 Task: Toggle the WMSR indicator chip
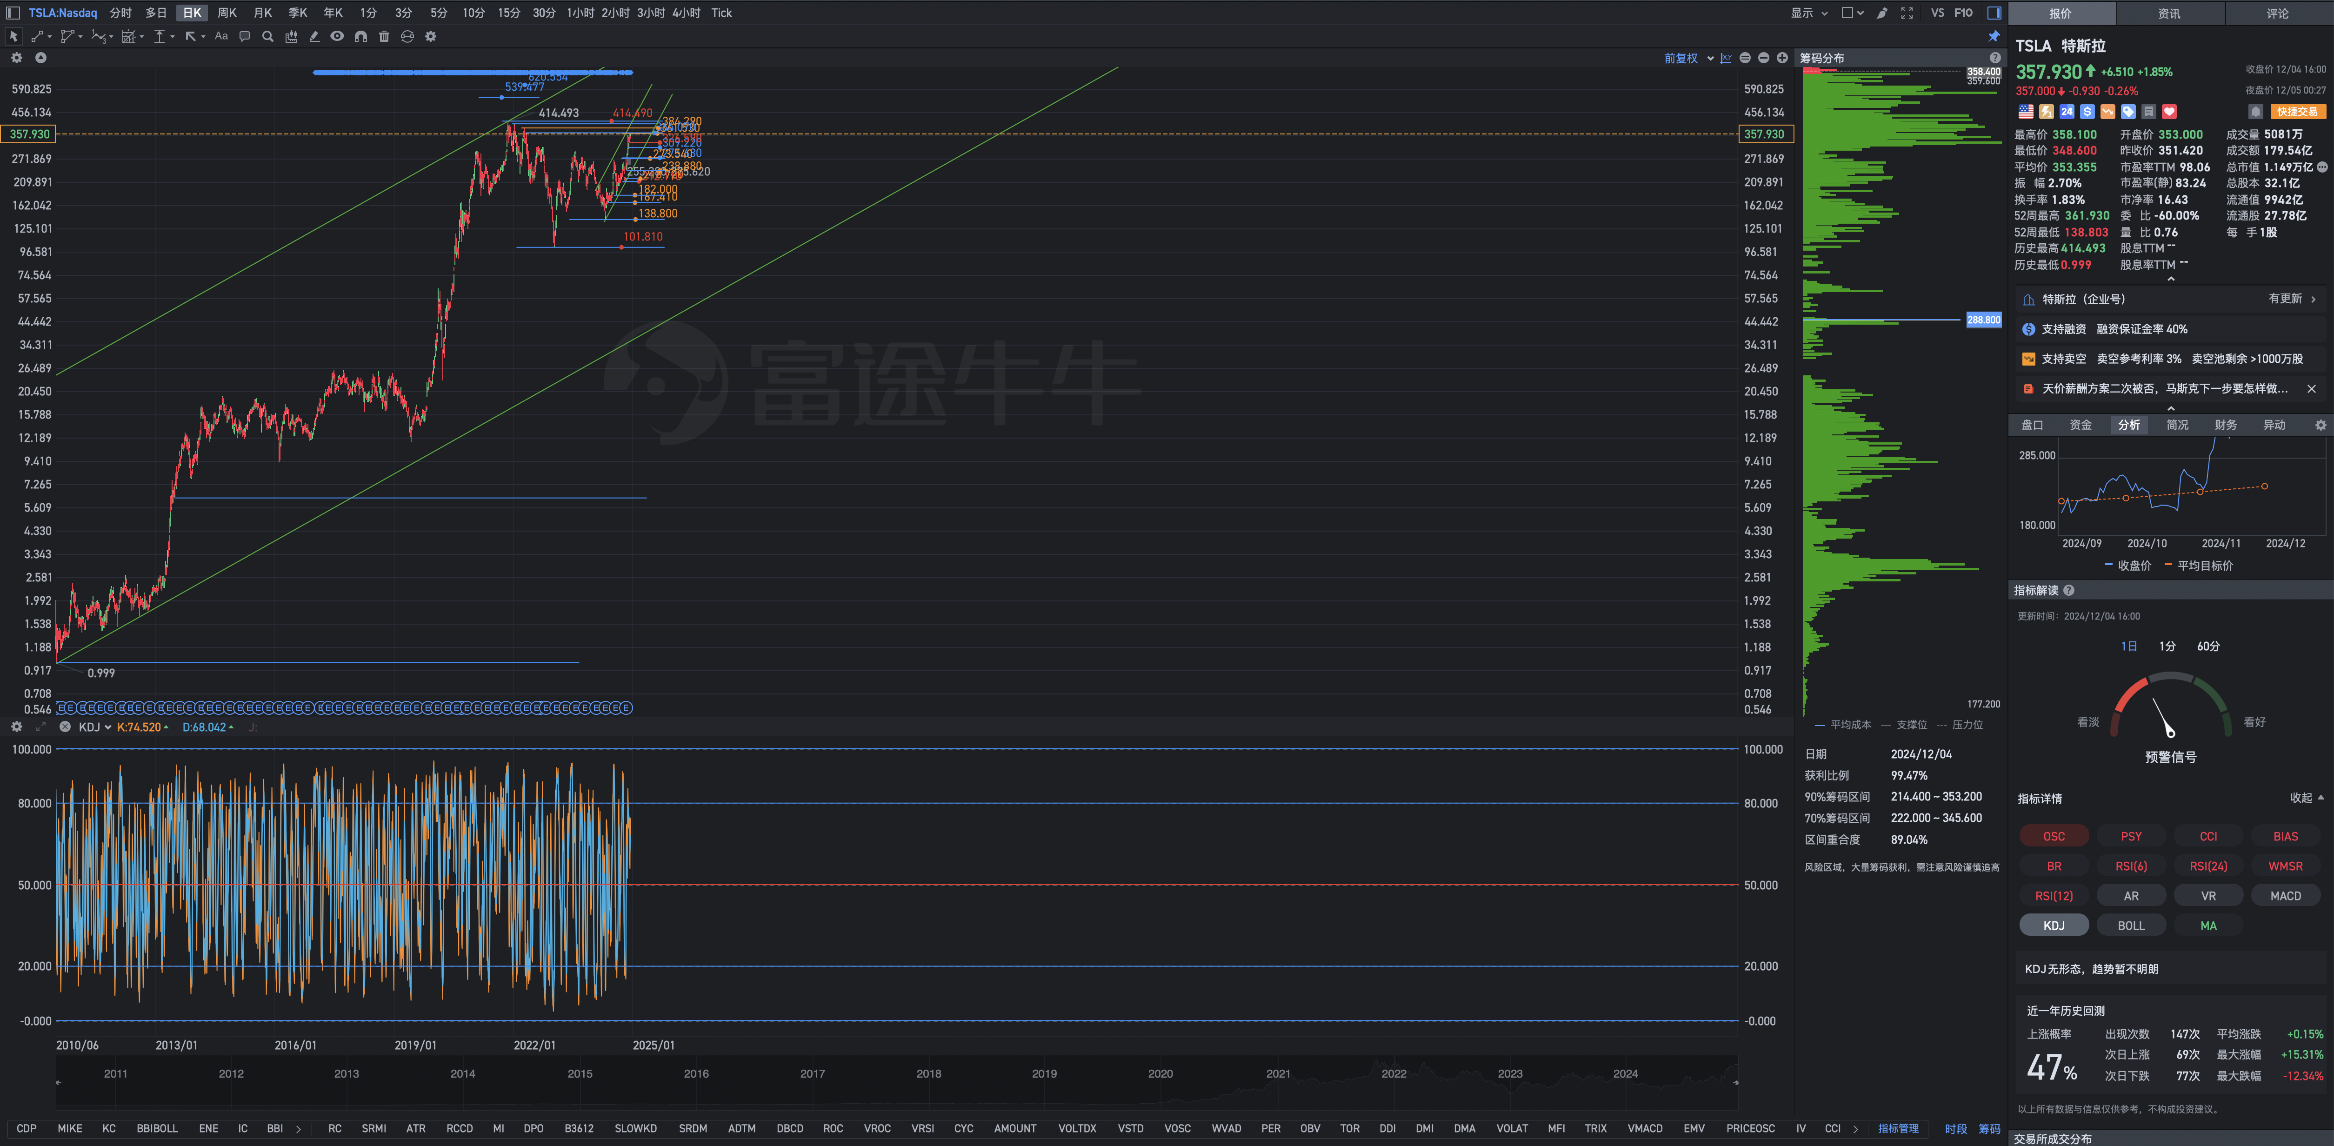[x=2285, y=866]
